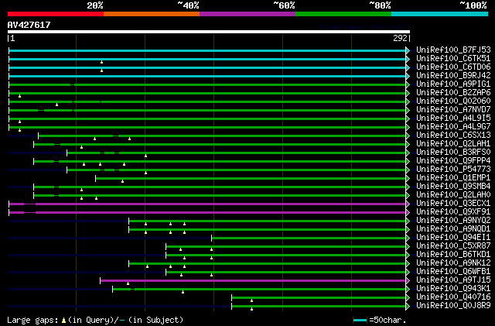
Task: Click the cyan ~100% identity legend segment
Action: [439, 14]
